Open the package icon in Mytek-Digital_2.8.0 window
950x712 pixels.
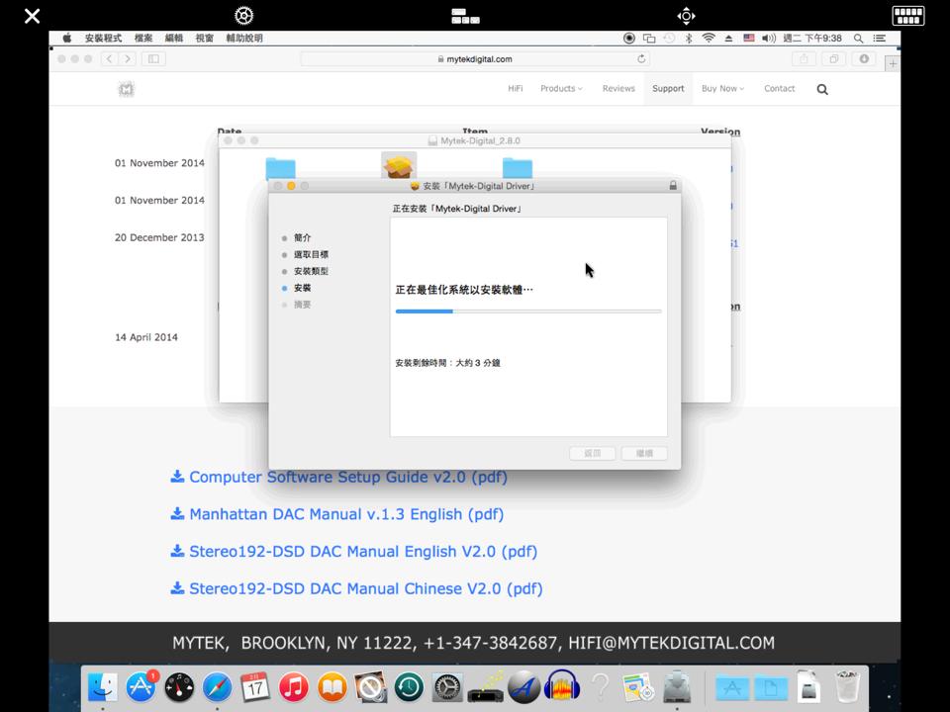(399, 165)
